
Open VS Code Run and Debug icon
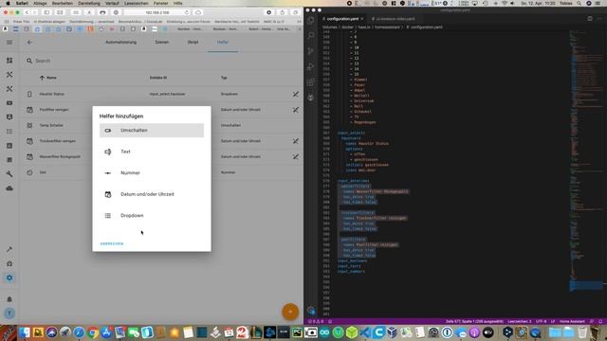310,66
